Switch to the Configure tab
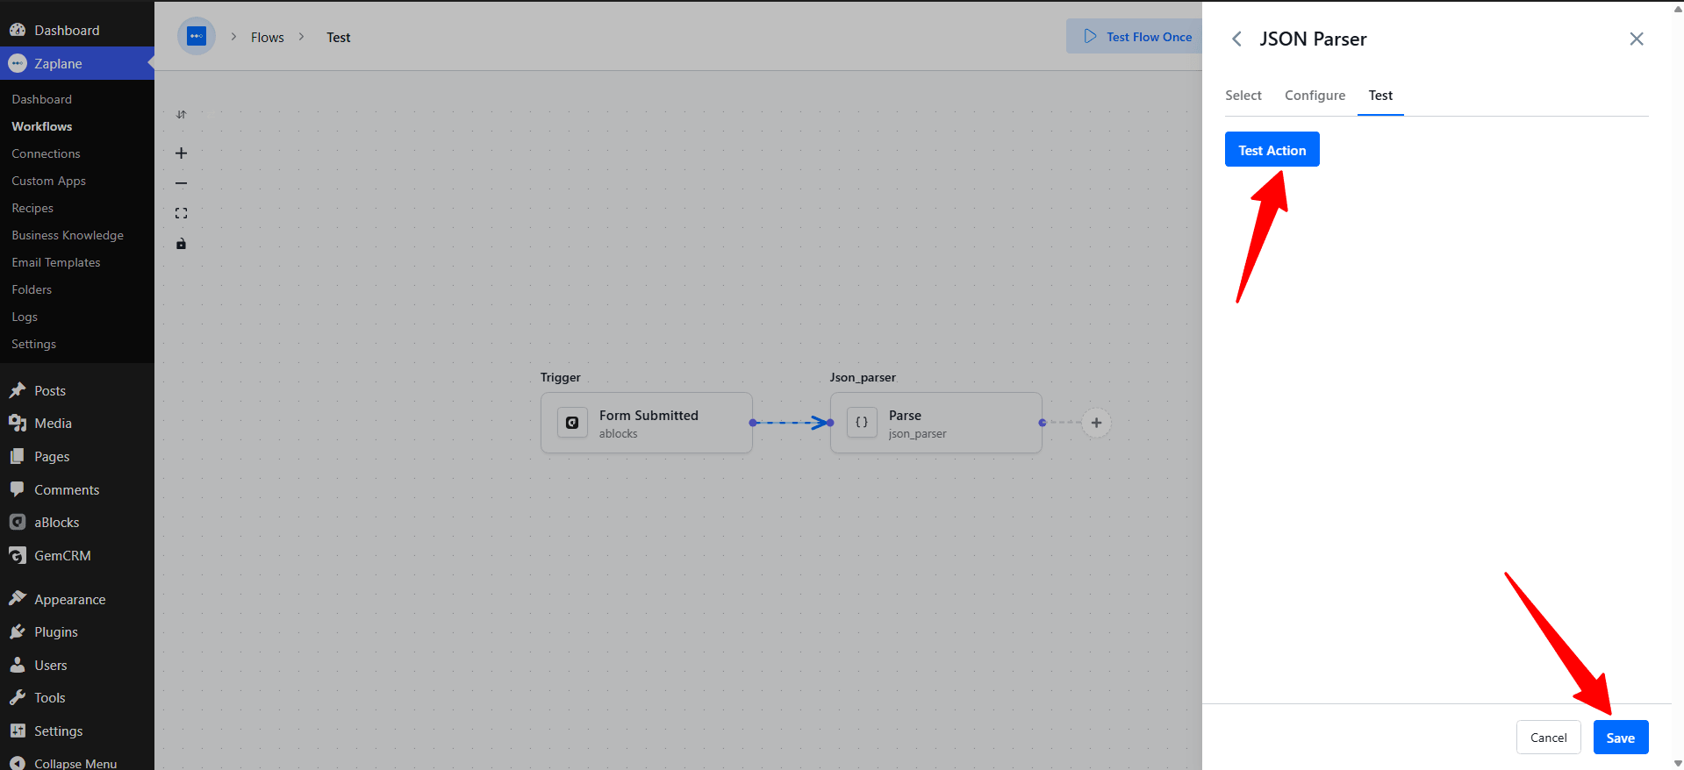 [x=1315, y=96]
